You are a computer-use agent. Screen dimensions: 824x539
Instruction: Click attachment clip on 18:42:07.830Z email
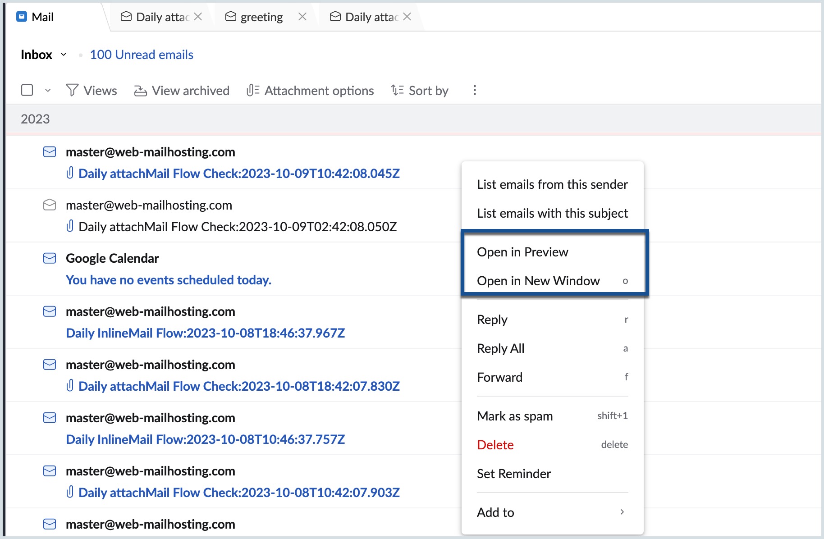coord(70,386)
